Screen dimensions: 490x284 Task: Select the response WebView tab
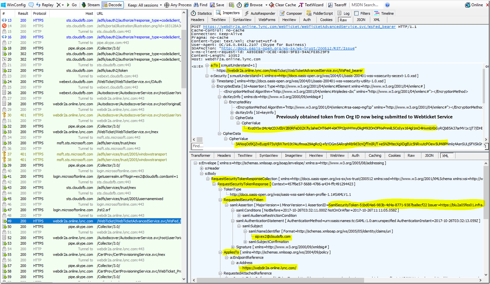pyautogui.click(x=337, y=156)
